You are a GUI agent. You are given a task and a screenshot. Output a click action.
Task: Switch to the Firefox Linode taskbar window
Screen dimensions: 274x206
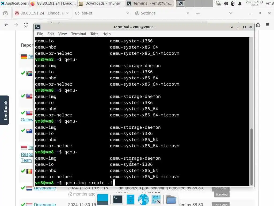[x=53, y=3]
